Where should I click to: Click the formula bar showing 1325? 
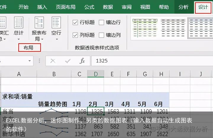coord(152,61)
